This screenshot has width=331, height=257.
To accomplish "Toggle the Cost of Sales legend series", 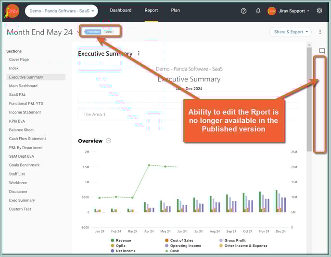I will pos(179,240).
